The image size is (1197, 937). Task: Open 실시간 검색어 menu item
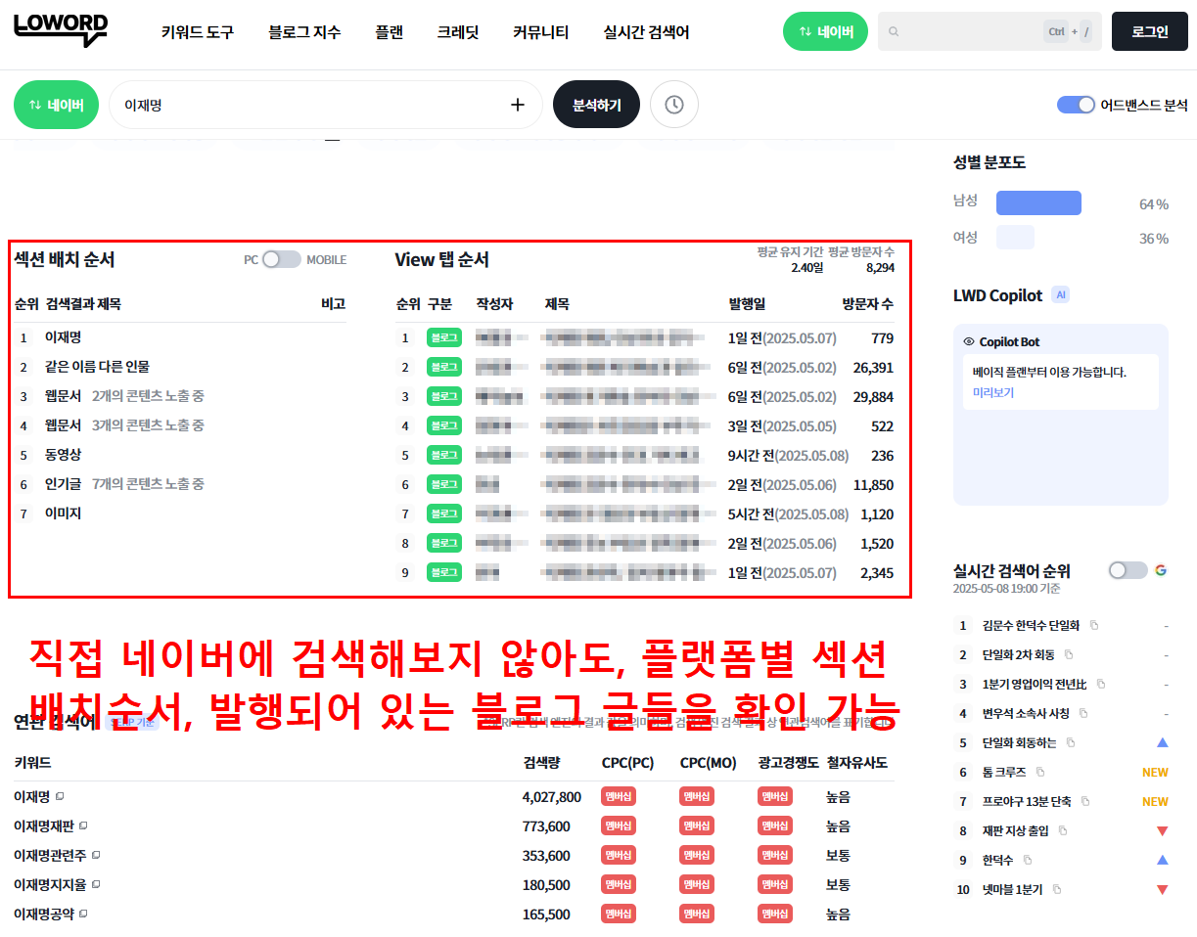(x=646, y=32)
